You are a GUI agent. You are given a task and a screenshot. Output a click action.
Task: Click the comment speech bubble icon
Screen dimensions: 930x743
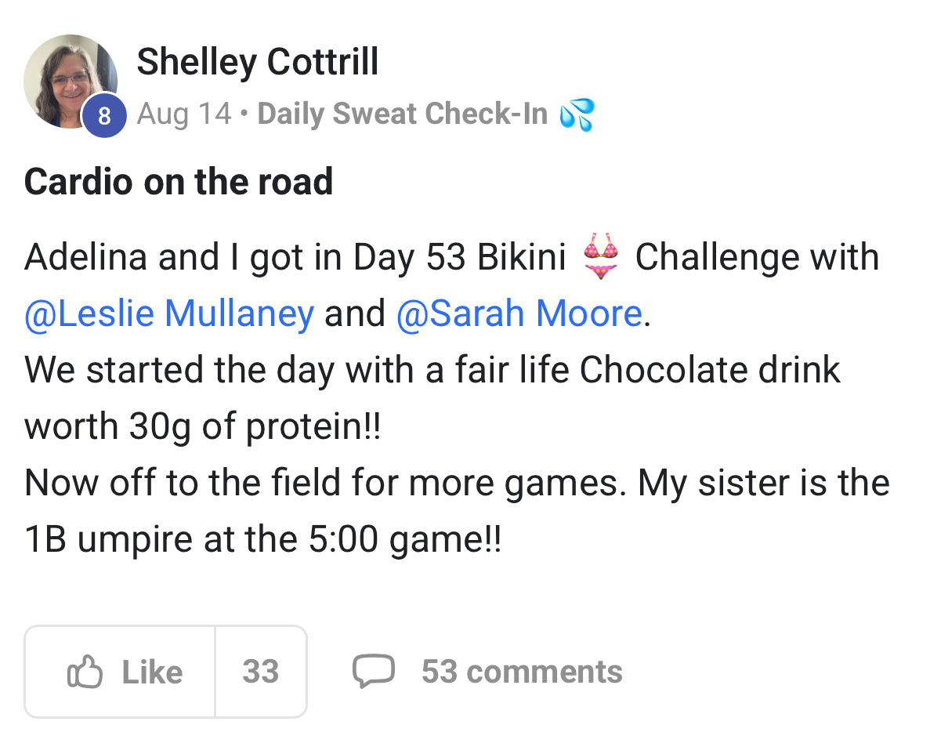coord(372,672)
